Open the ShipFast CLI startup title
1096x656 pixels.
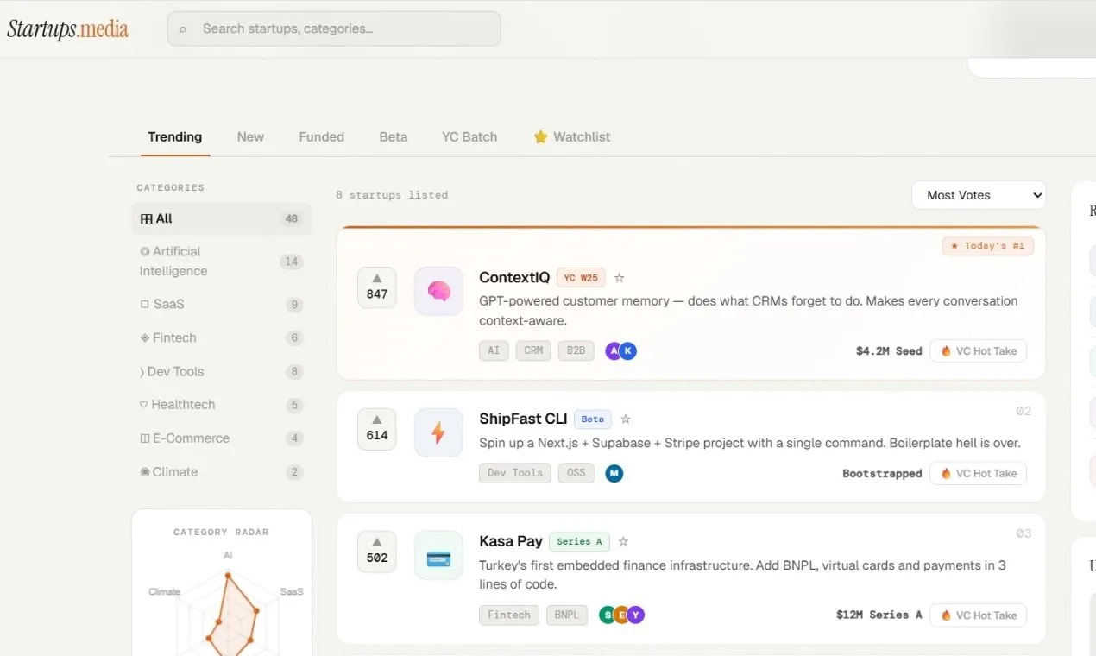coord(523,419)
